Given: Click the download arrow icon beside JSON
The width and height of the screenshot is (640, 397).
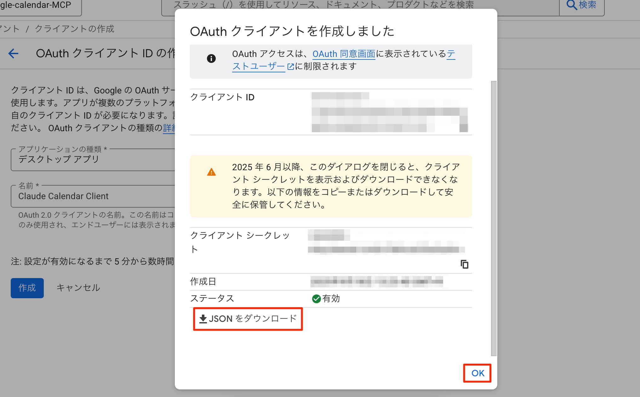Looking at the screenshot, I should pyautogui.click(x=203, y=319).
